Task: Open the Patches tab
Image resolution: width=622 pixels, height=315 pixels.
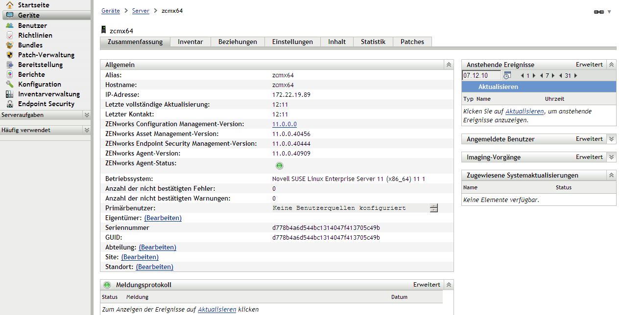Action: coord(412,42)
